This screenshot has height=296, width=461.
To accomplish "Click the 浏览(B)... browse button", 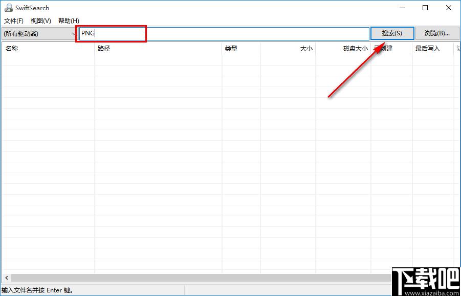I will pyautogui.click(x=437, y=33).
